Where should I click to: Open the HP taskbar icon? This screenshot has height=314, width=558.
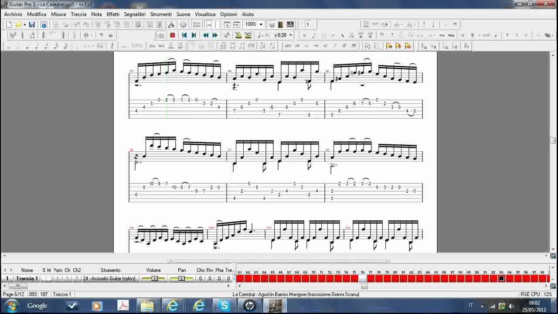click(249, 306)
